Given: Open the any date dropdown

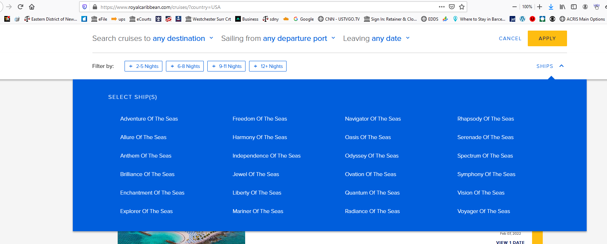Looking at the screenshot, I should click(390, 38).
